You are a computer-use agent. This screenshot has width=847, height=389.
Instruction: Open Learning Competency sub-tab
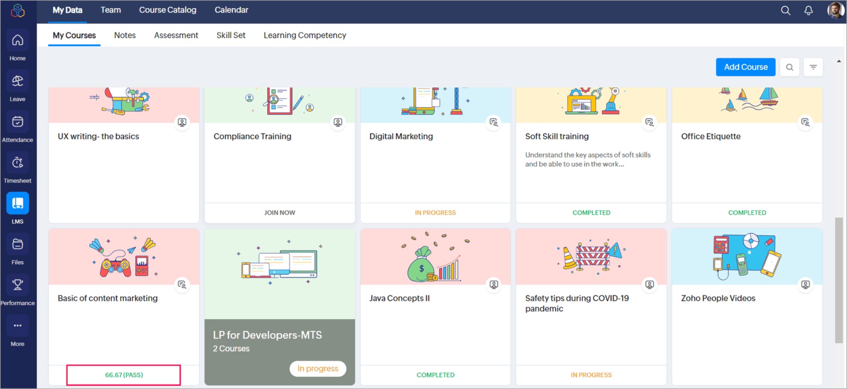(305, 35)
